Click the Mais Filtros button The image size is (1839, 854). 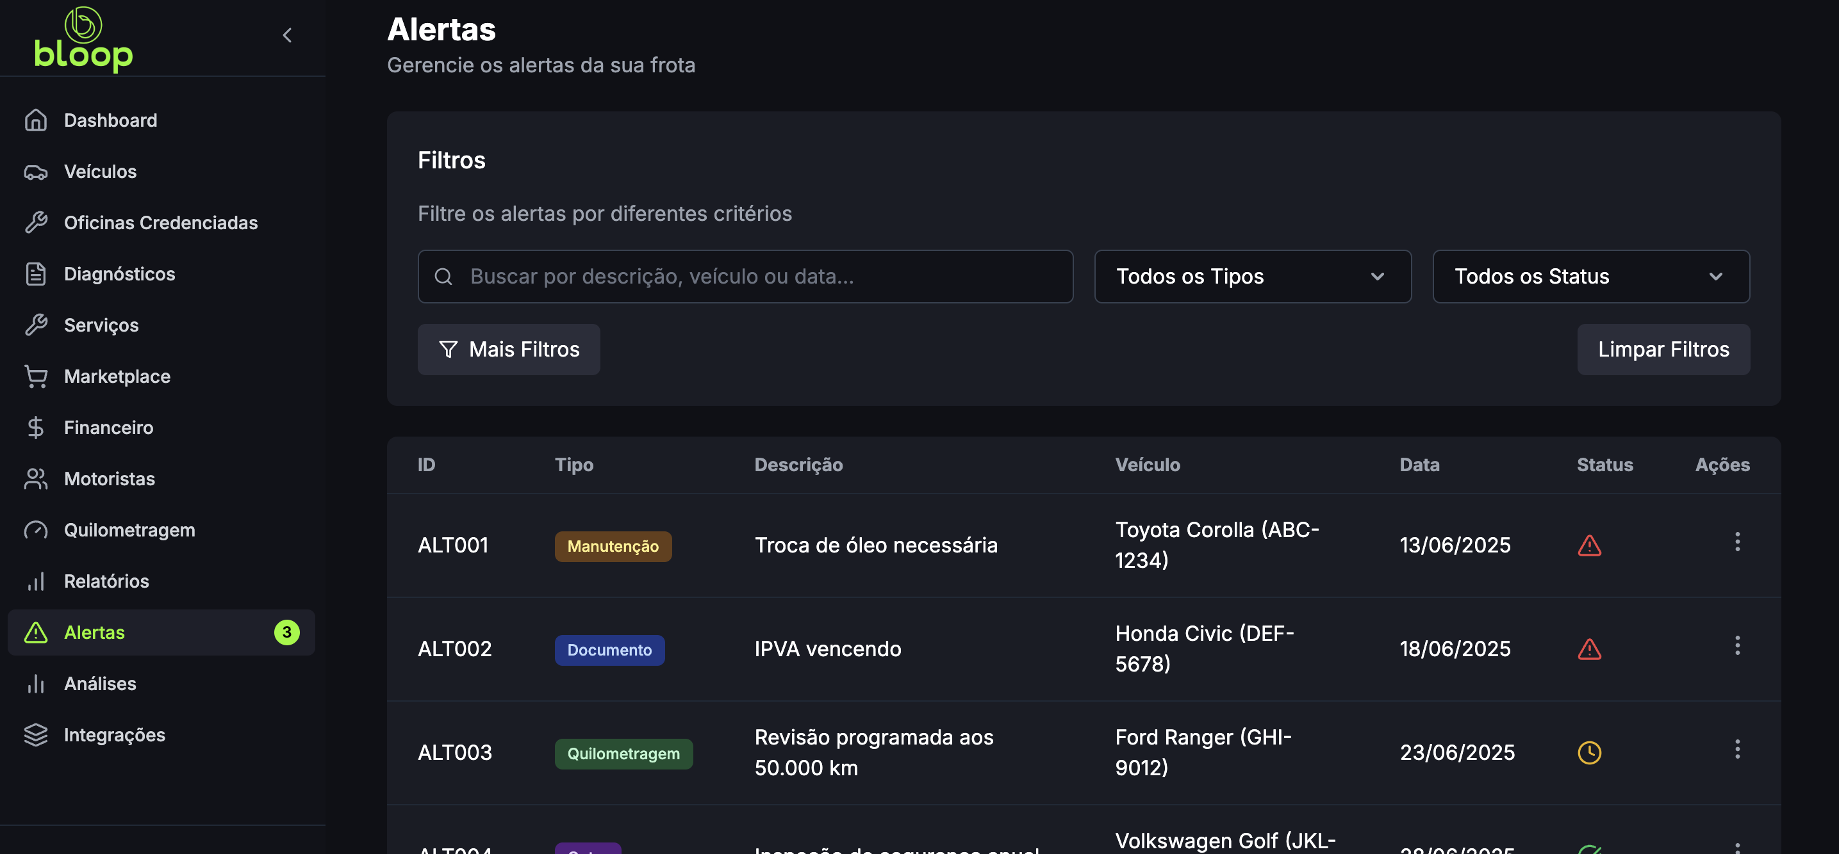click(x=508, y=349)
